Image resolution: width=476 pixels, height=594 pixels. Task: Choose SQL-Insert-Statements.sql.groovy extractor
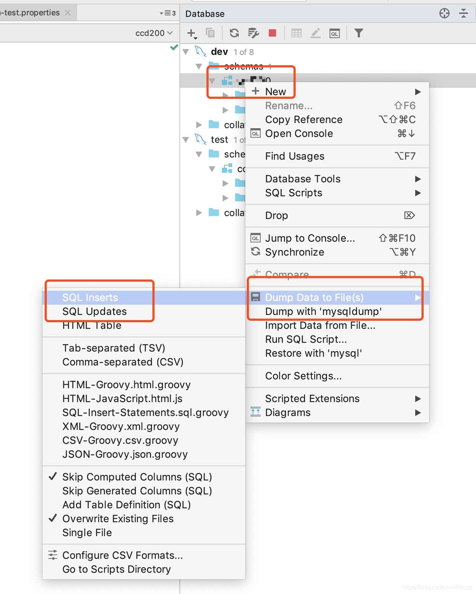[x=144, y=412]
